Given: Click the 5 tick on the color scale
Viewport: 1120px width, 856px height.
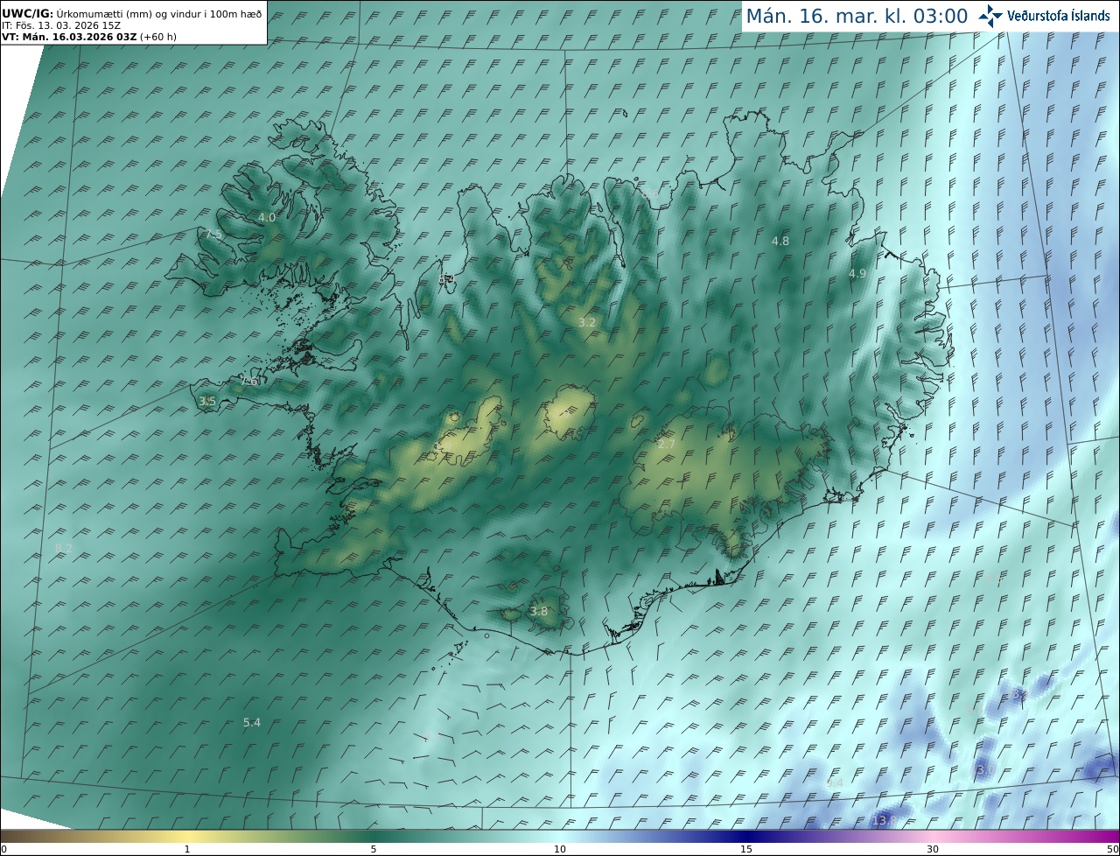Looking at the screenshot, I should [x=374, y=849].
